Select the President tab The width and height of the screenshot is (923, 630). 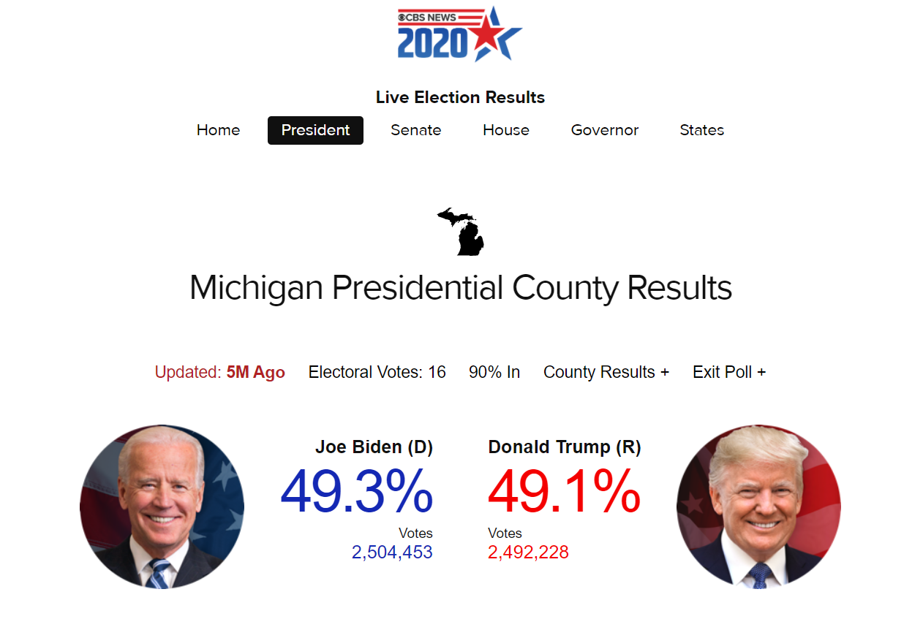(315, 130)
